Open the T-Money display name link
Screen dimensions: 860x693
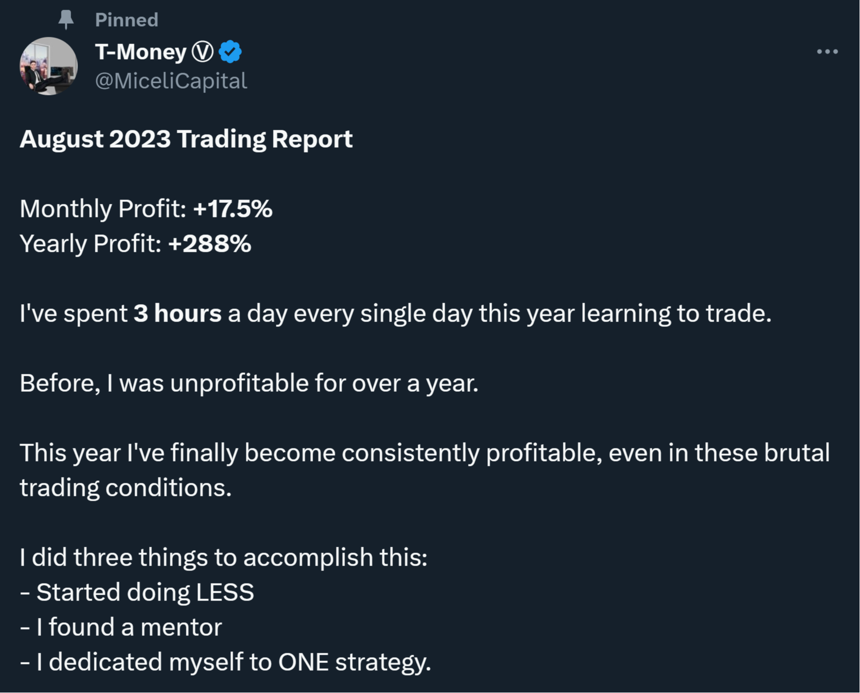pos(140,52)
